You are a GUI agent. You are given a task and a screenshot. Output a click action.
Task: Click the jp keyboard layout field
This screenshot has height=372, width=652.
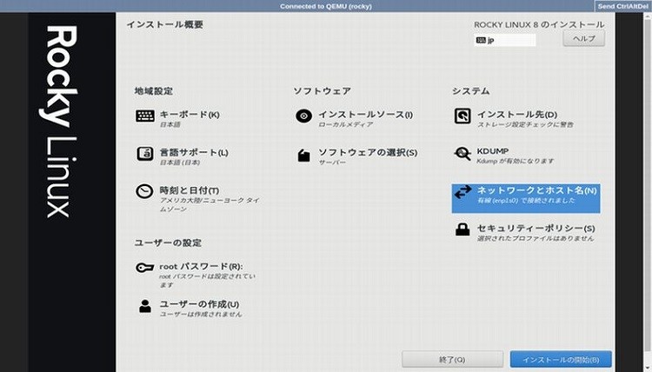point(505,40)
